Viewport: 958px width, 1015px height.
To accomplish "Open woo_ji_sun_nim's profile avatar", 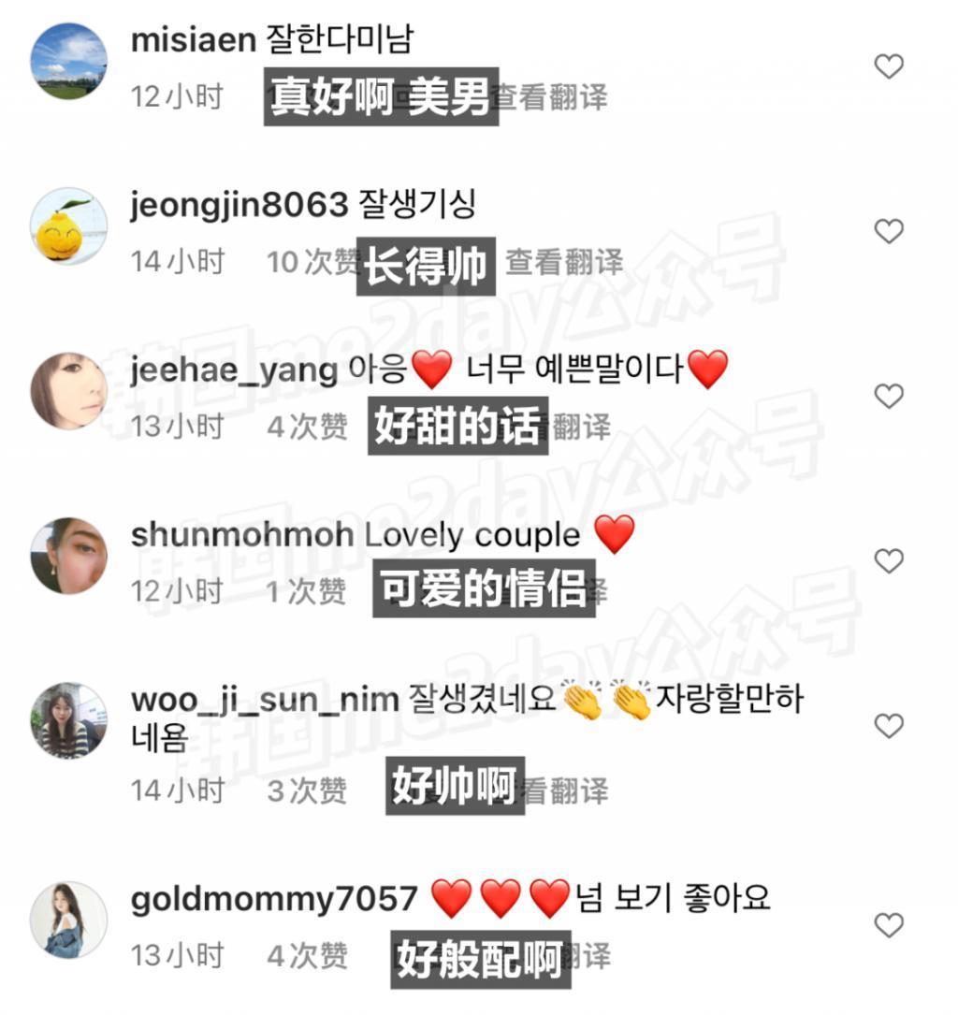I will pyautogui.click(x=69, y=720).
